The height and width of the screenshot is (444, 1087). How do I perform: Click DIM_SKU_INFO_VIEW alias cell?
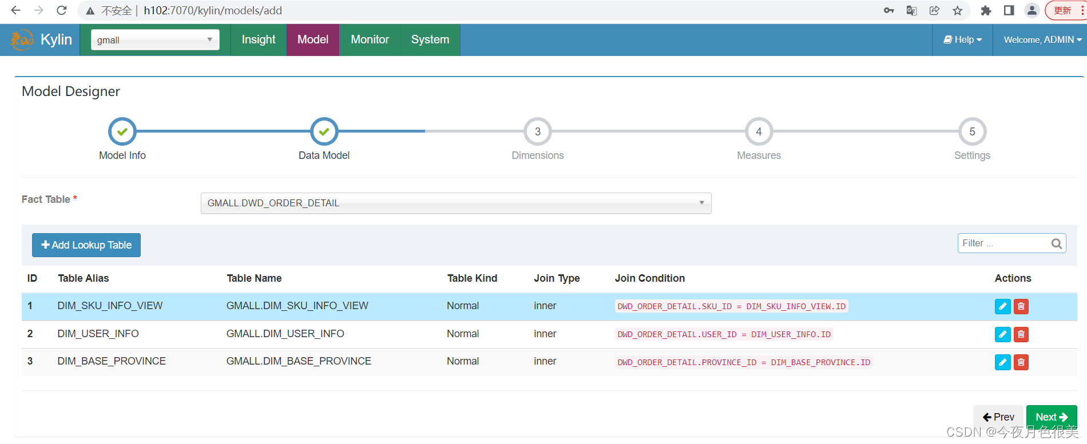tap(110, 306)
